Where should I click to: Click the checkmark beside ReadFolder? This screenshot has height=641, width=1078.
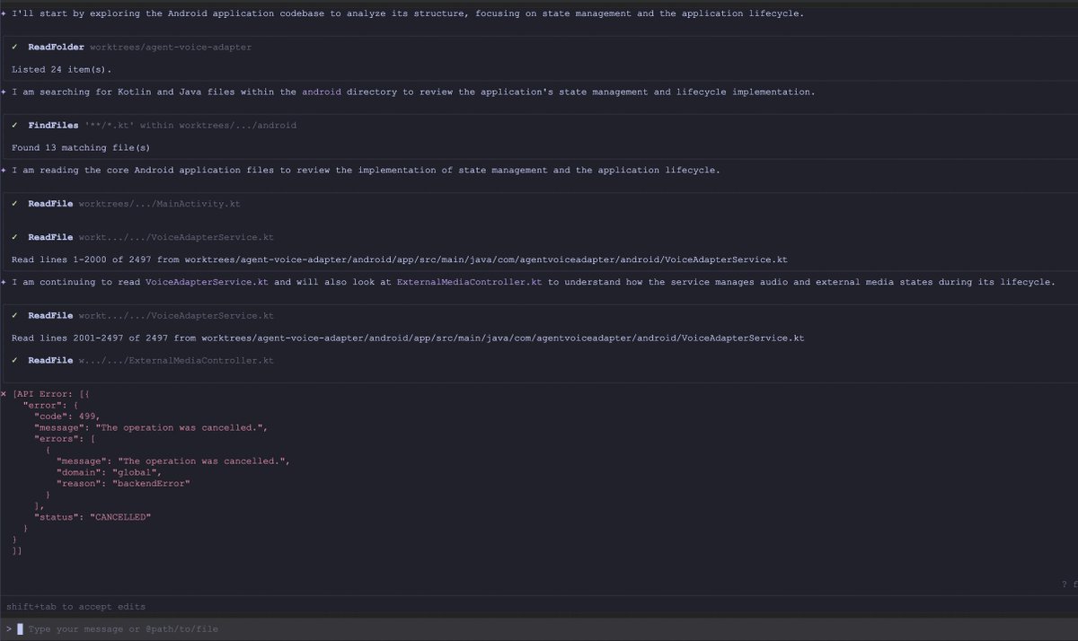[15, 47]
